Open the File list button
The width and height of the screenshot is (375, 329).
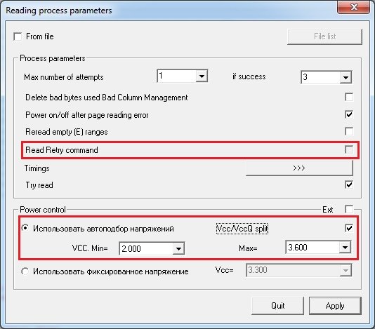click(324, 36)
